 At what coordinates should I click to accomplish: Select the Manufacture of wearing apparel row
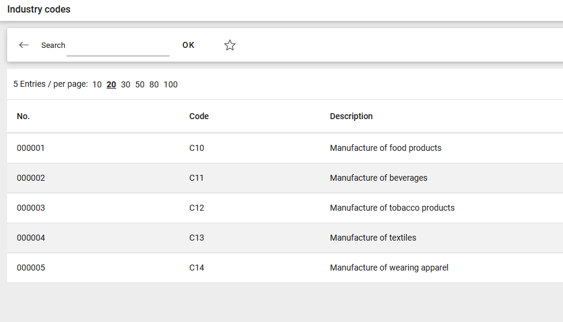(x=389, y=268)
